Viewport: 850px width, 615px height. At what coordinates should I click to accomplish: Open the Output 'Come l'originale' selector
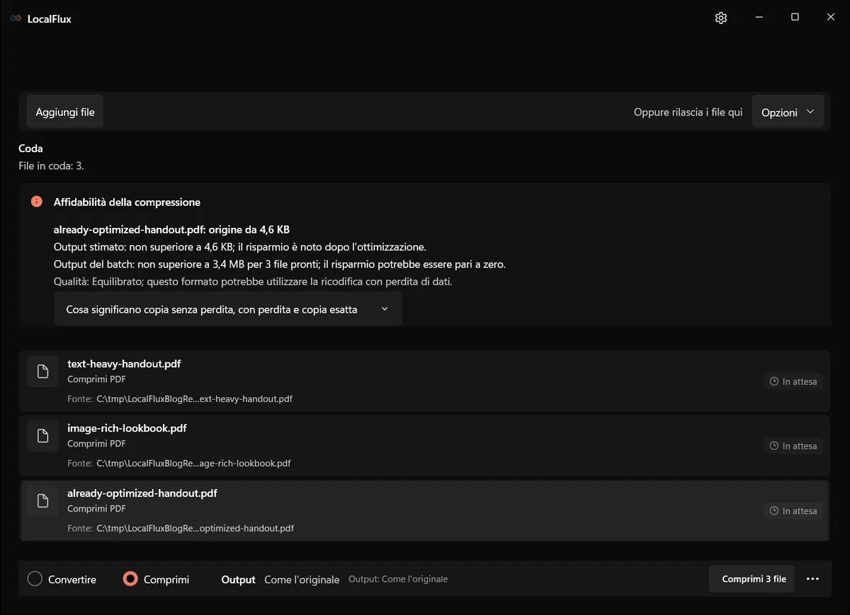pyautogui.click(x=302, y=580)
